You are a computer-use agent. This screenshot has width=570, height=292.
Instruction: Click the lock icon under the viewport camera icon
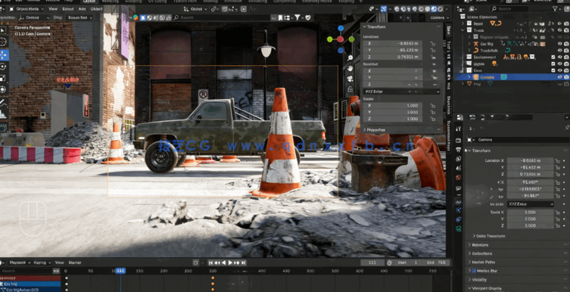pos(350,89)
